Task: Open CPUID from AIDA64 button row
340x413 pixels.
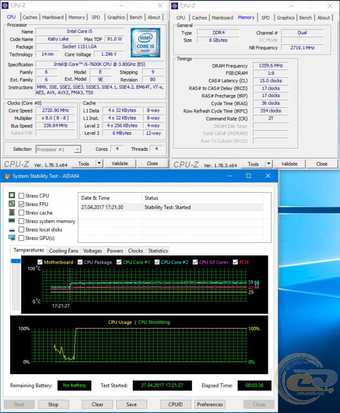Action: click(175, 405)
